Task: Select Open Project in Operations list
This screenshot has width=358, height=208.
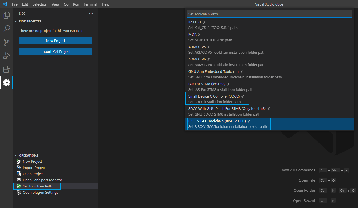Action: pos(56,174)
